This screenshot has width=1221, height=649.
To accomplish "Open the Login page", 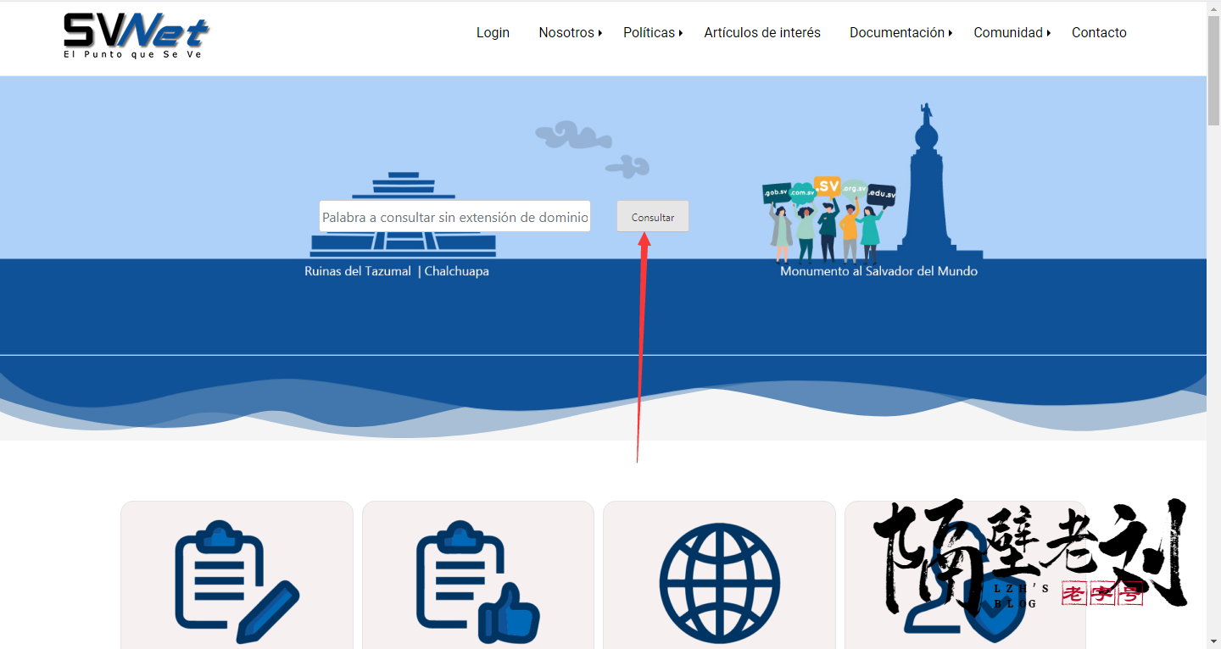I will 493,32.
